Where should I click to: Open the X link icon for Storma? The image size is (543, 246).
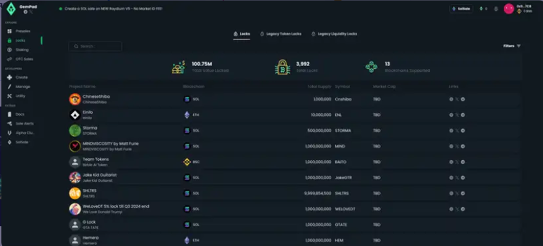457,131
